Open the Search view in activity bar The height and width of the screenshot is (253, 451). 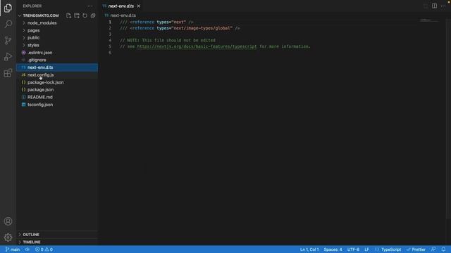[x=8, y=24]
